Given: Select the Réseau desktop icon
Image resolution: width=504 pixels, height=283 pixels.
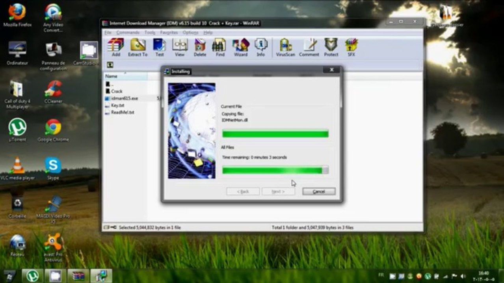Looking at the screenshot, I should click(x=17, y=246).
